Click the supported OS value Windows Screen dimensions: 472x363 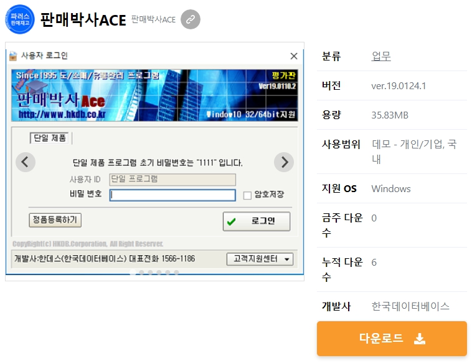(x=391, y=189)
